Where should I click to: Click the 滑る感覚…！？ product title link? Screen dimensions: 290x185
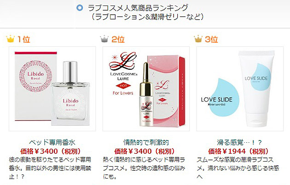(x=240, y=142)
